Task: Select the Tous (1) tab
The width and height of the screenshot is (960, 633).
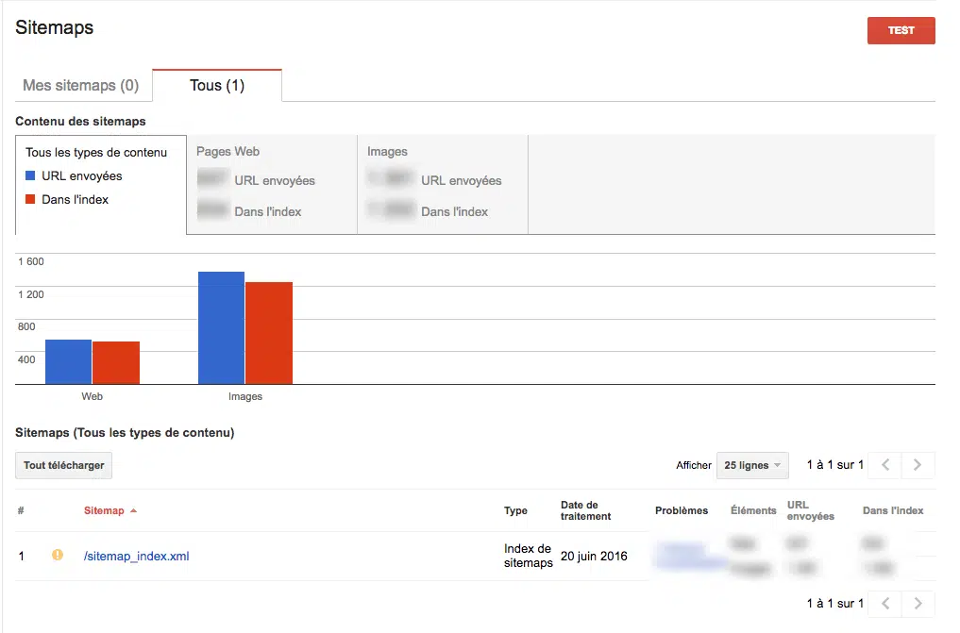Action: pyautogui.click(x=217, y=85)
